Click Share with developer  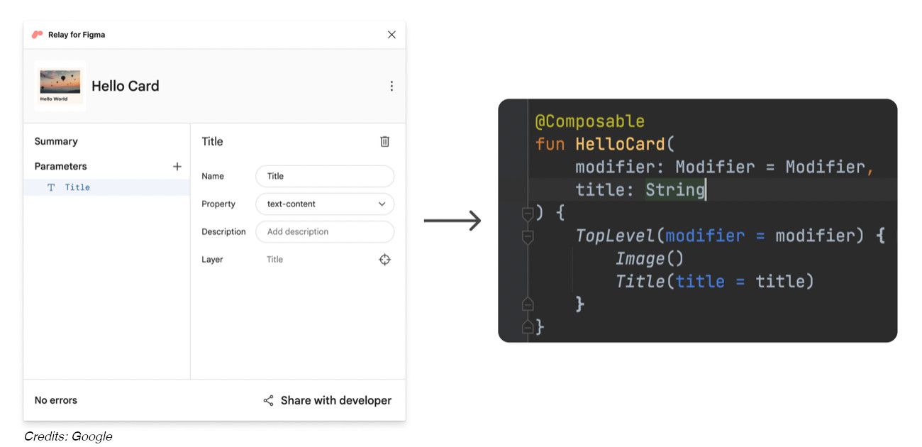pos(336,400)
